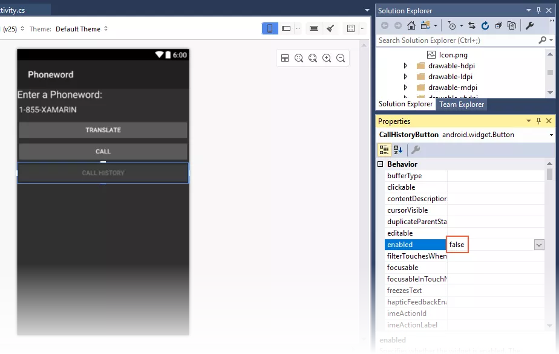Expand the drawable-hdpi folder

click(405, 65)
